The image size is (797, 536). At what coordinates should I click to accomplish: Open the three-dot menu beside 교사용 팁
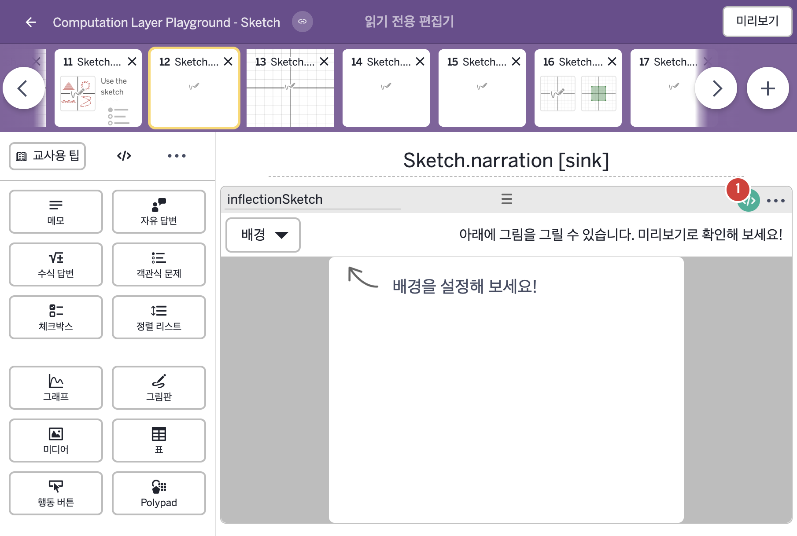[x=177, y=156]
